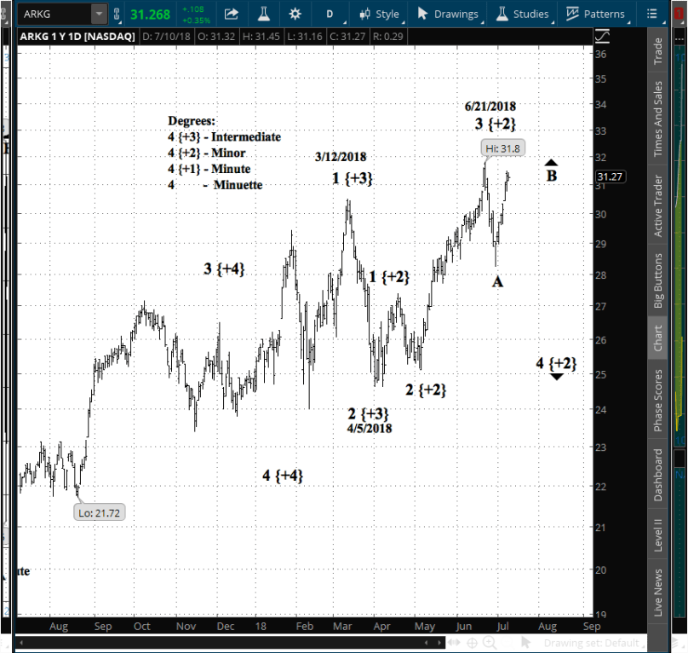Open chart settings gear icon
Viewport: 688px width, 653px height.
(295, 14)
